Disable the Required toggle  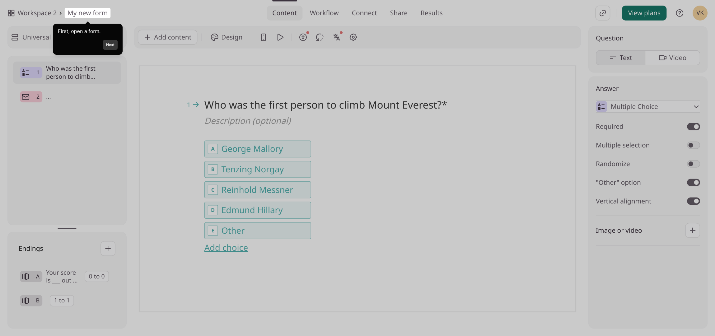coord(693,127)
